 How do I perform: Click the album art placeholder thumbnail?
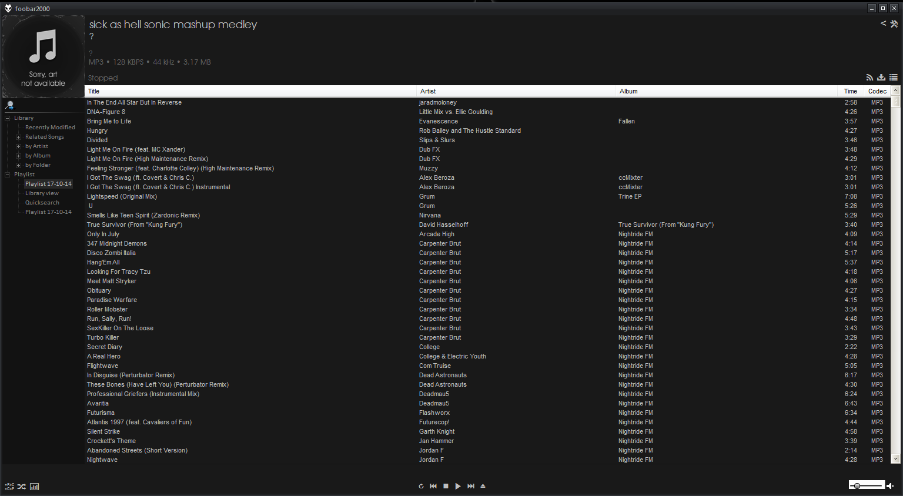point(44,56)
